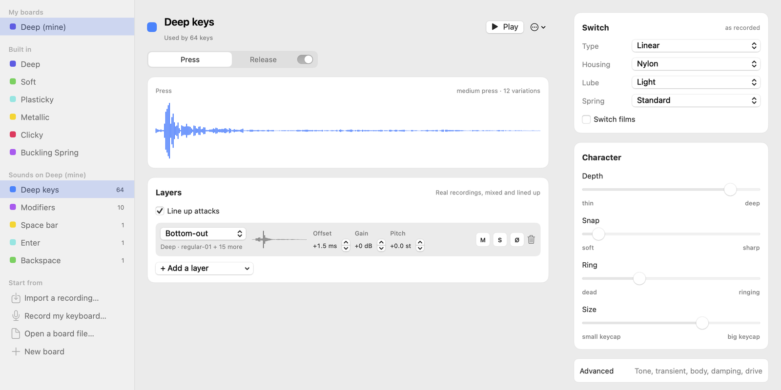
Task: Click the Size slider handle
Action: click(702, 323)
